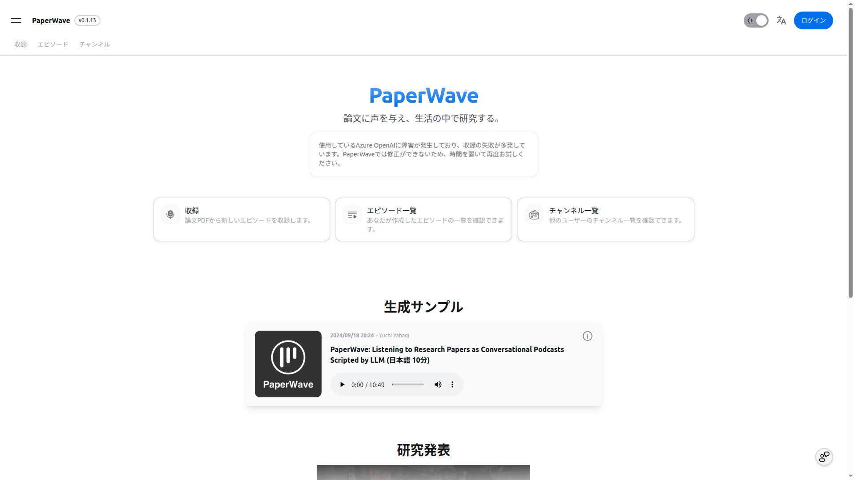Click the radio icon on チャンネル一覧 card

point(534,215)
